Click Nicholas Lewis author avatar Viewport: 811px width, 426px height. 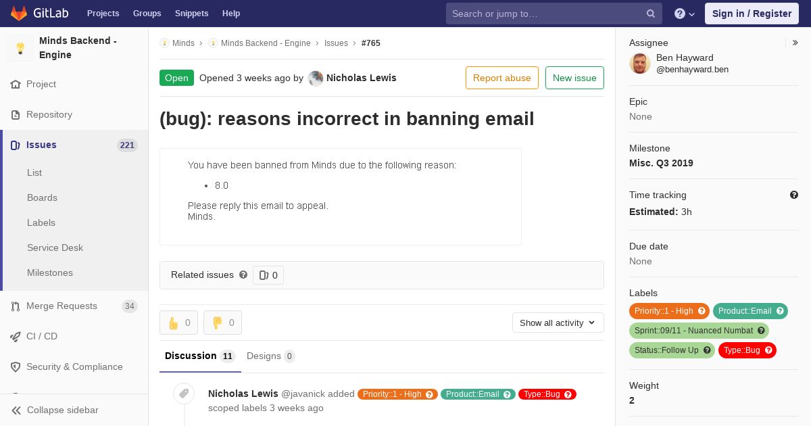pos(316,78)
